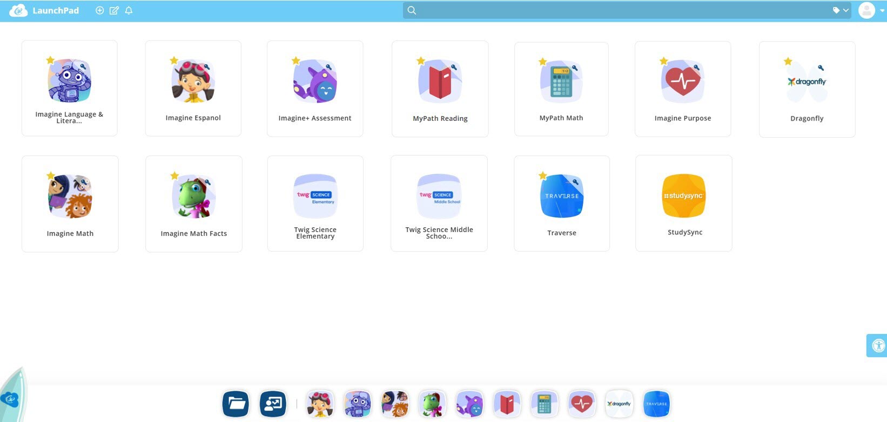Launch the heart Imagine Purpose dock icon

582,404
